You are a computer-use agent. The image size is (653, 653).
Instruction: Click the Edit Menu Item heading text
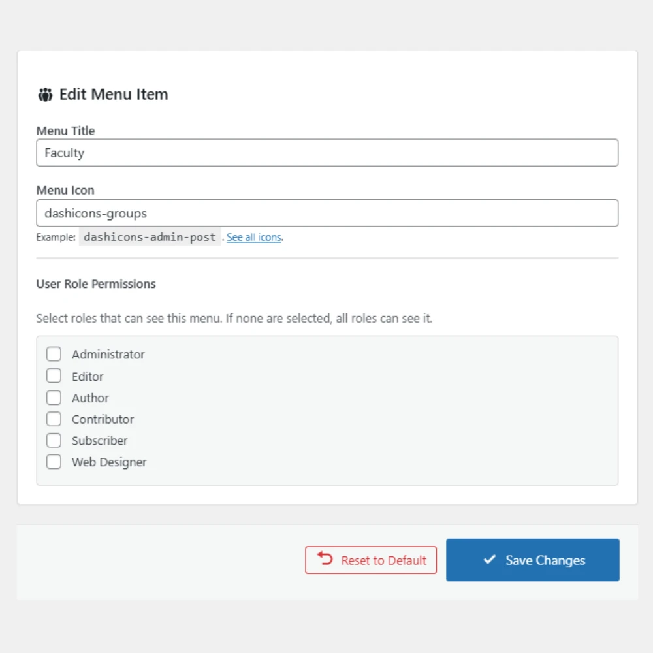coord(114,95)
